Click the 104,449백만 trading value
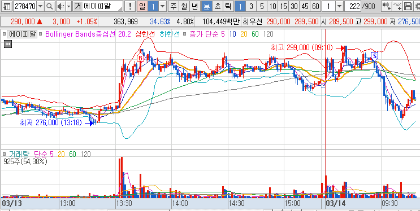 221,21
